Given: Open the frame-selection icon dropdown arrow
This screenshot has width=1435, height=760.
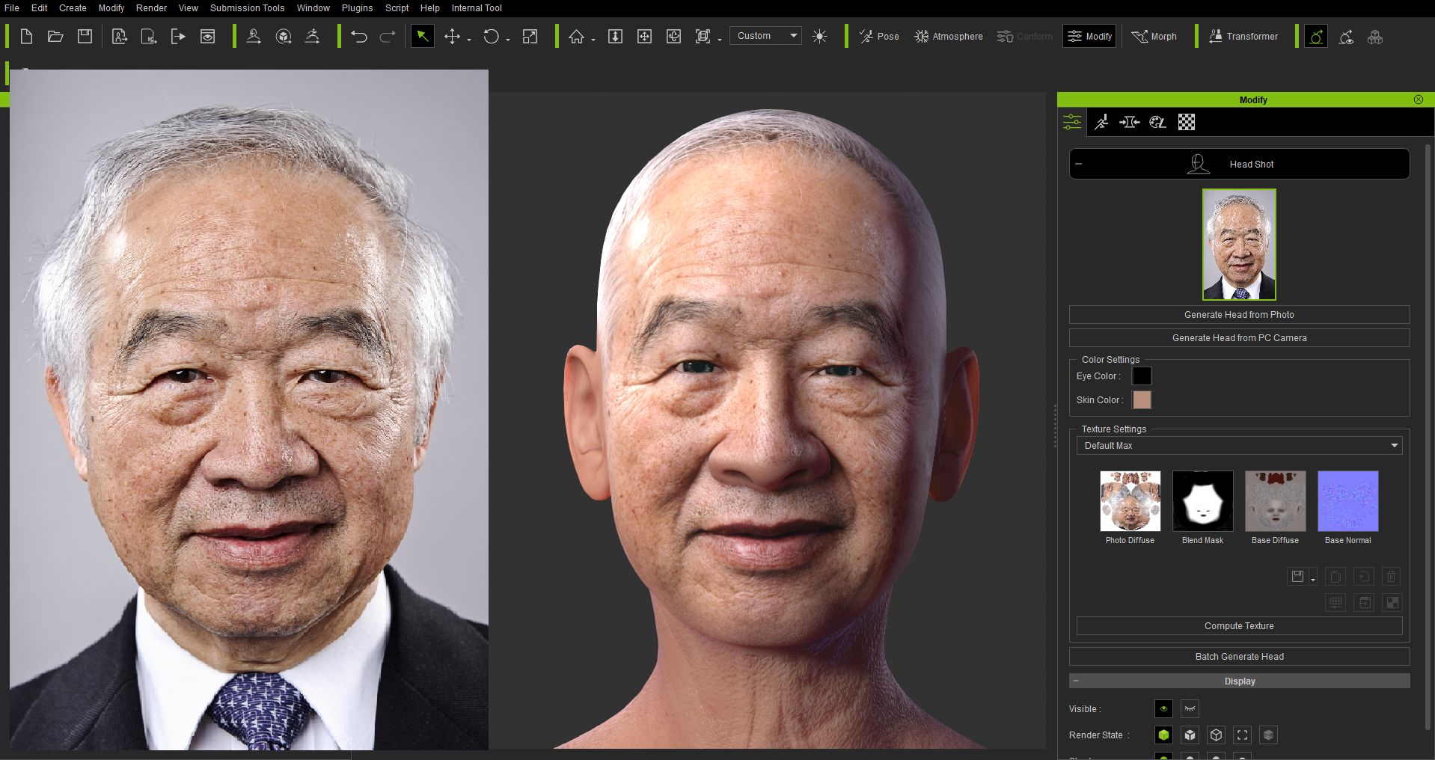Looking at the screenshot, I should click(x=720, y=40).
